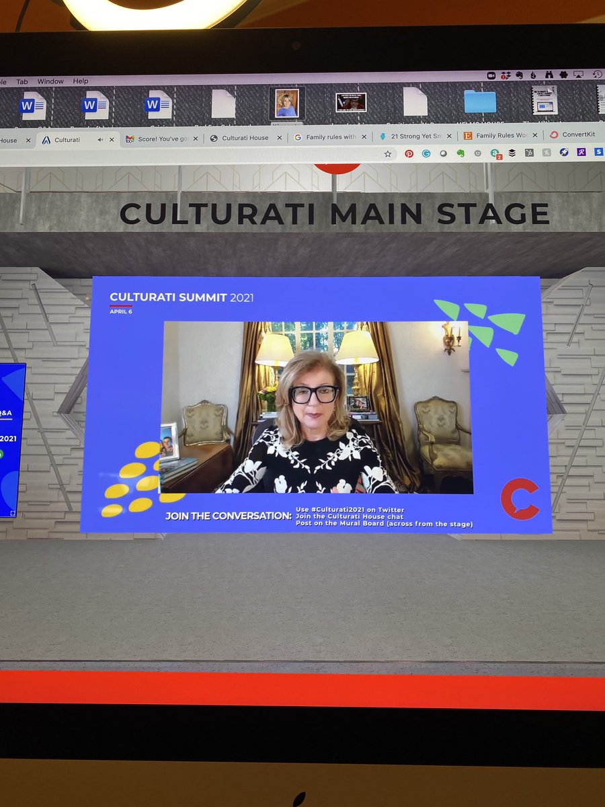Click 'Use #Culturati2021 on Twitter' text
Viewport: 605px width, 807px height.
click(x=350, y=509)
